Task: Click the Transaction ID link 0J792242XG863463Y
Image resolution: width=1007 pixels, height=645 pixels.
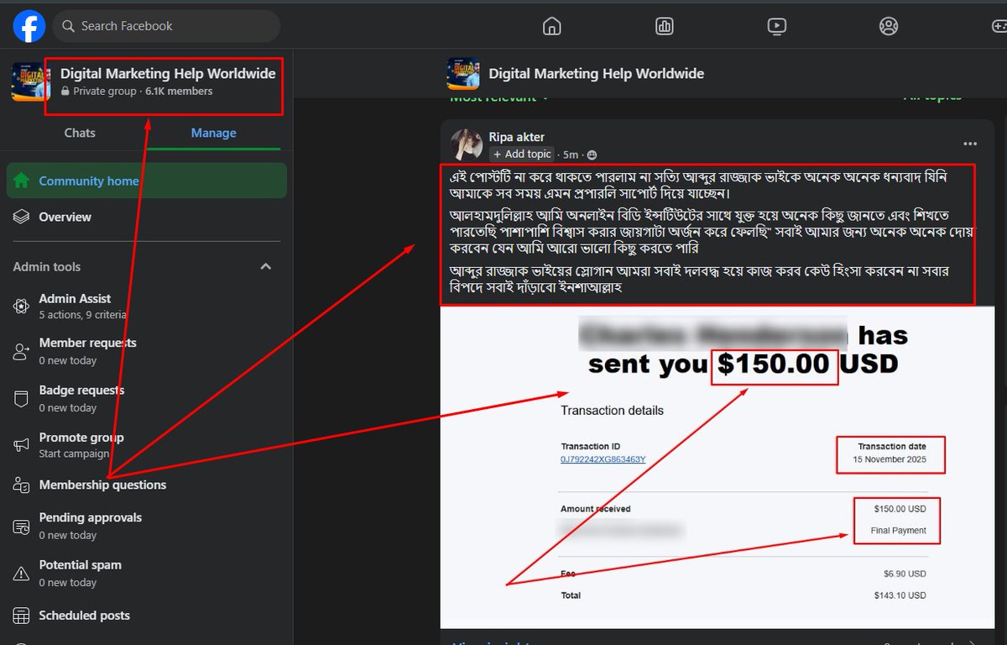Action: [603, 459]
